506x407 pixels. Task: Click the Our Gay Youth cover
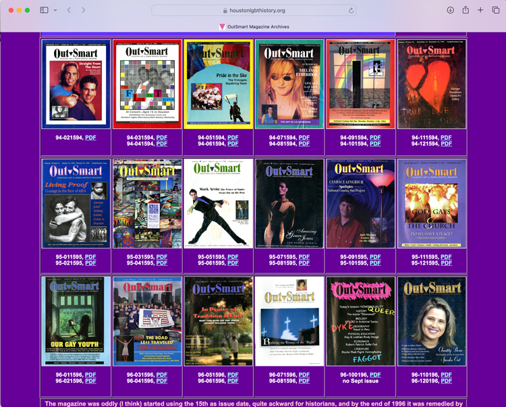pyautogui.click(x=76, y=321)
